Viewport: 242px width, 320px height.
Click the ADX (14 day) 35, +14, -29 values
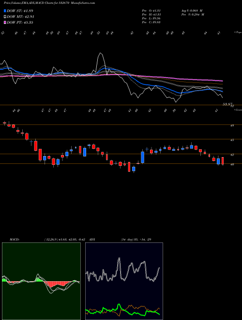point(136,240)
